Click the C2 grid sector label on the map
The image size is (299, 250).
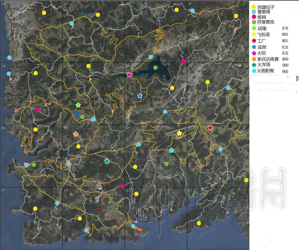click(x=128, y=66)
